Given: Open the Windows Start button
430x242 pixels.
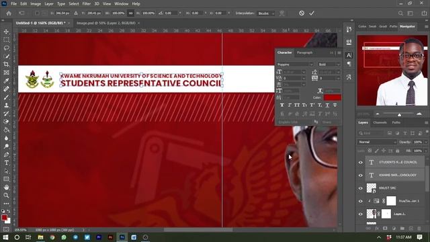Looking at the screenshot, I should [5, 237].
